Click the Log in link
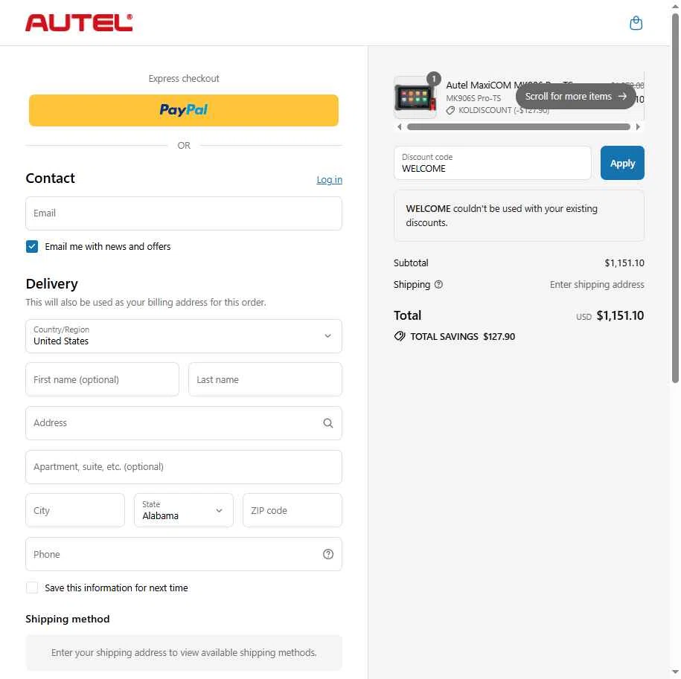Viewport: 681px width, 679px height. [329, 180]
